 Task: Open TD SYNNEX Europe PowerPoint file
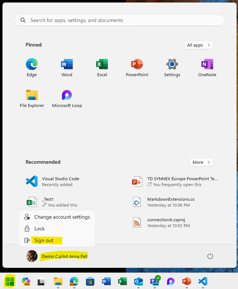[175, 182]
